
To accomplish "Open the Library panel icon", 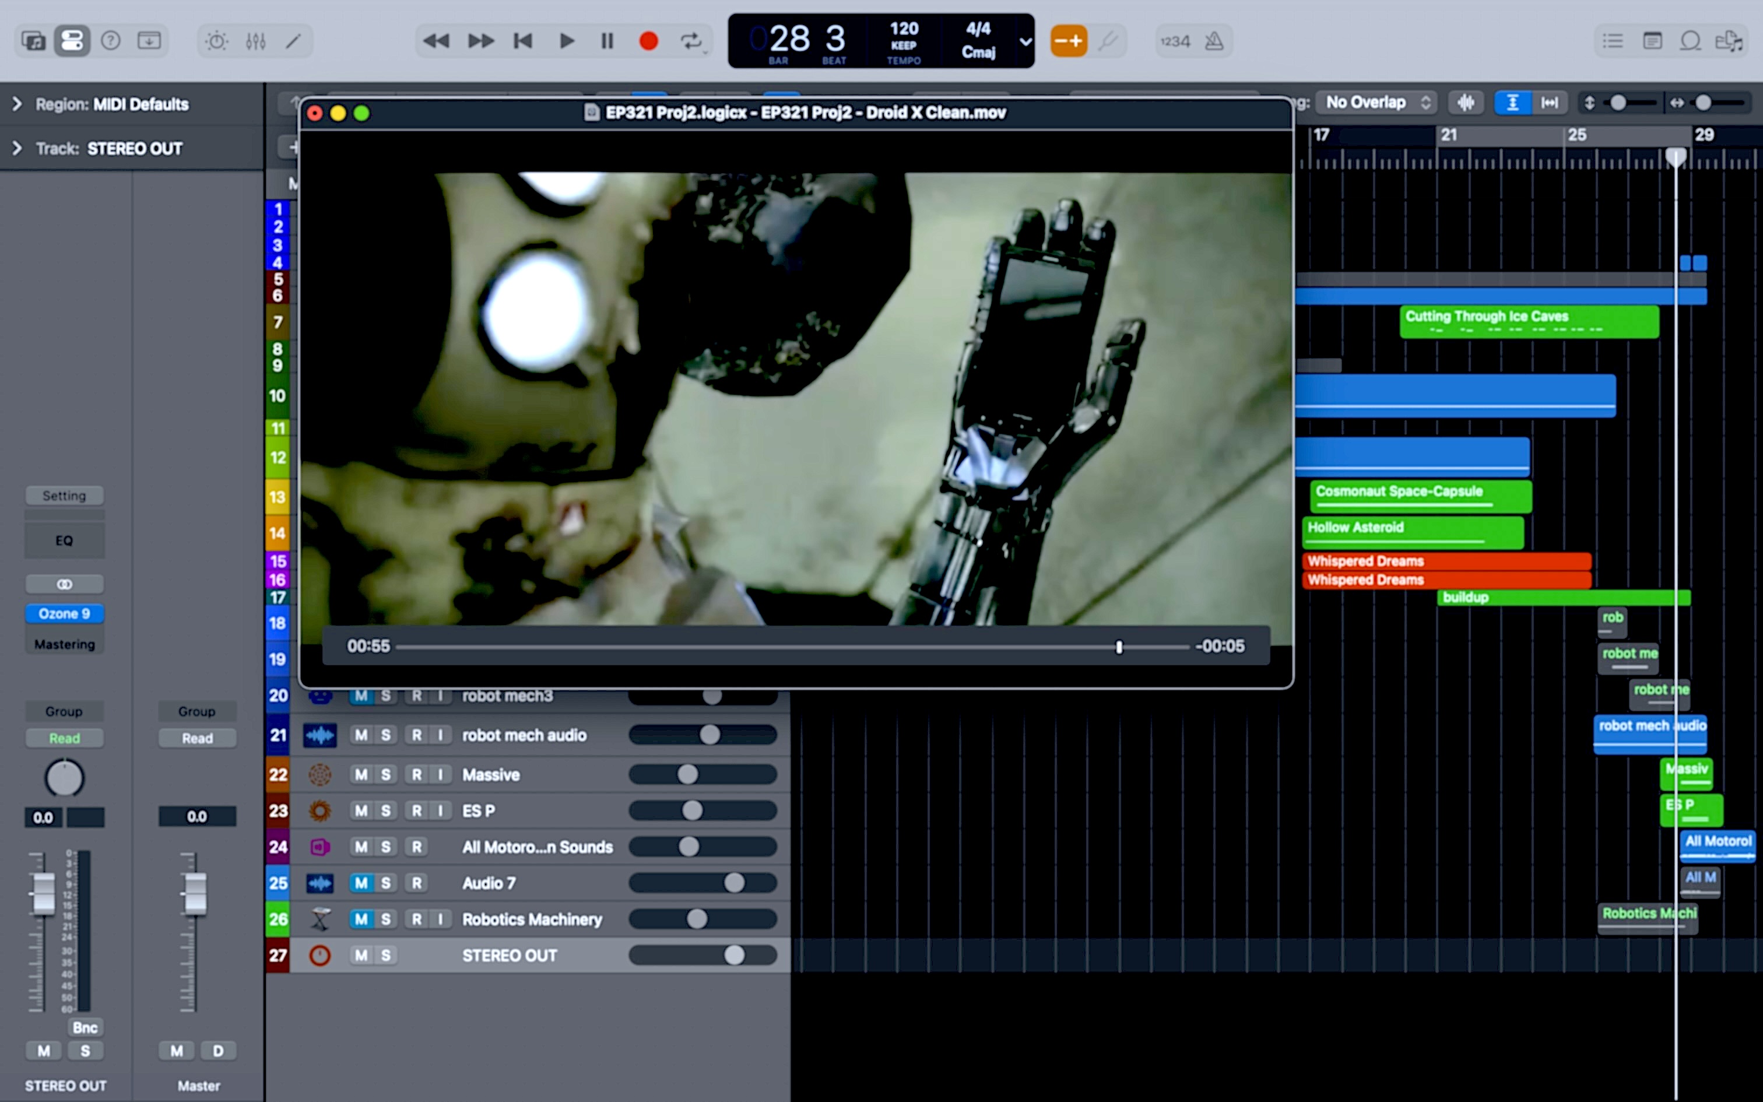I will click(x=33, y=41).
